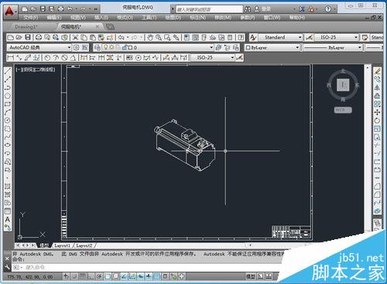
Task: Expand the Standard text style dropdown
Action: coord(280,37)
